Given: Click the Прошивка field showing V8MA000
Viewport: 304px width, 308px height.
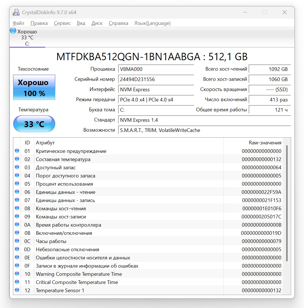Looking at the screenshot, I should 156,69.
